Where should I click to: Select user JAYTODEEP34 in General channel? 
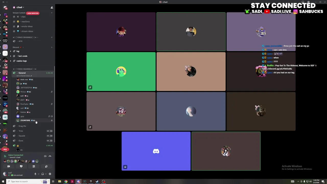point(34,88)
